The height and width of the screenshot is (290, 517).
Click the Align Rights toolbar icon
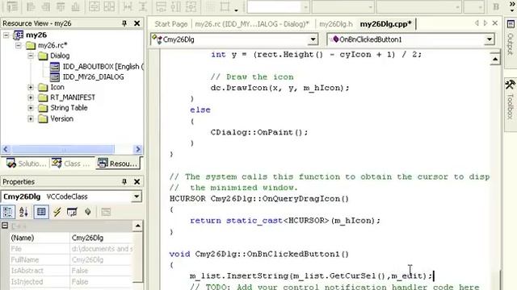click(46, 6)
